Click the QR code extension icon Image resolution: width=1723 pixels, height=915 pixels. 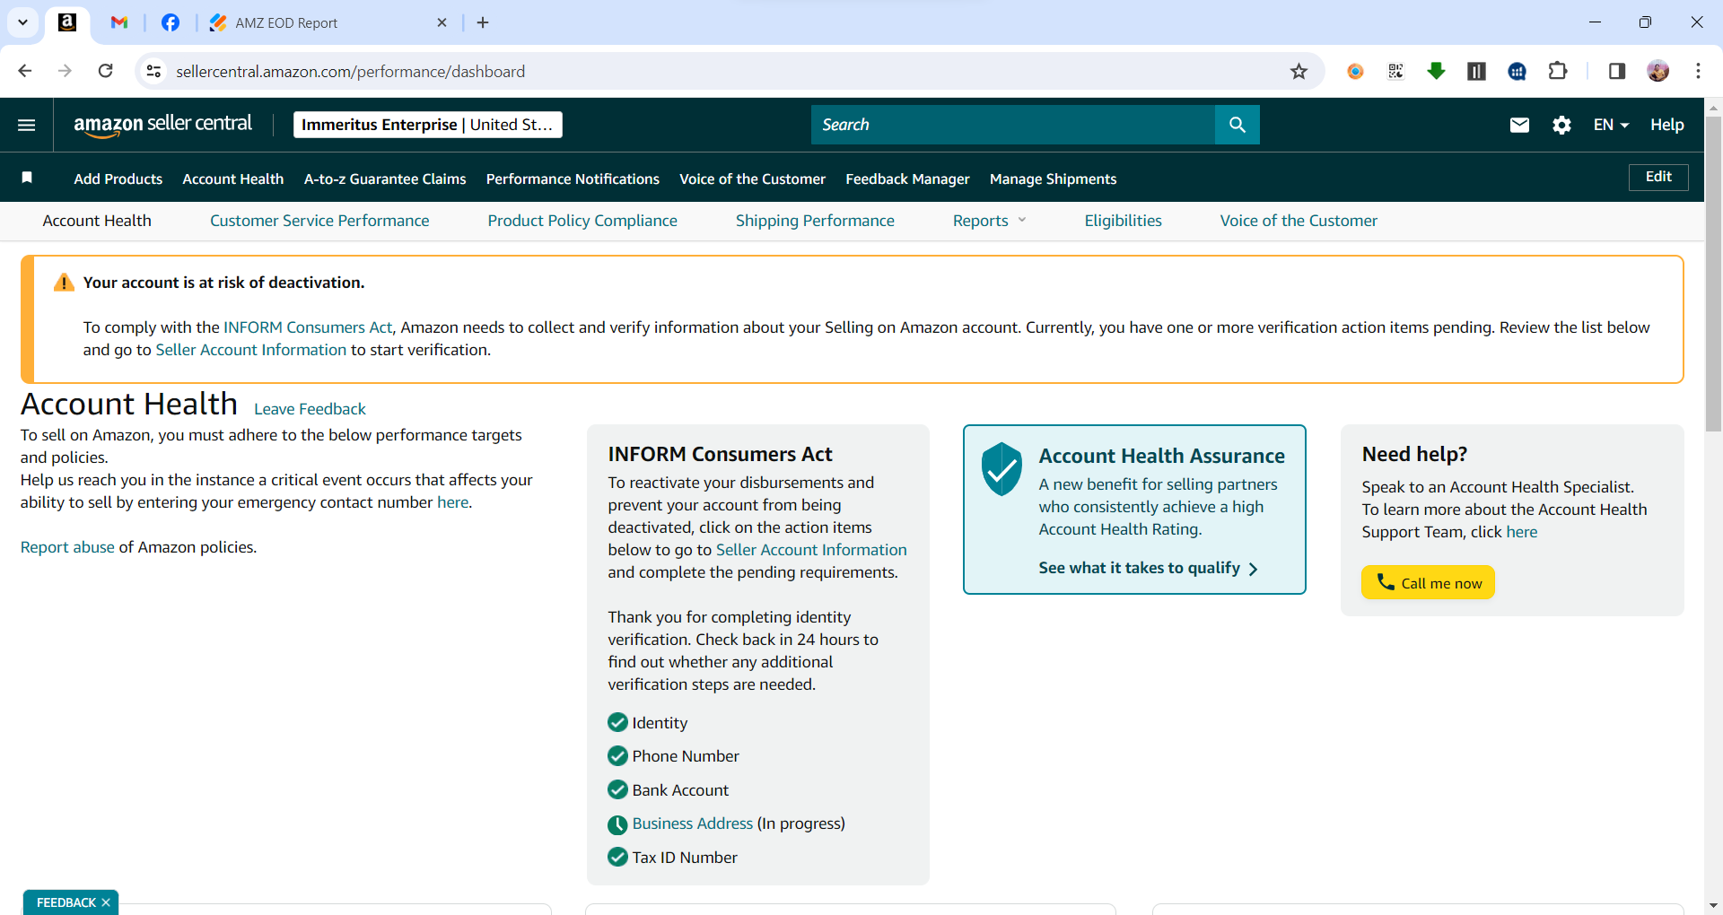click(x=1395, y=71)
